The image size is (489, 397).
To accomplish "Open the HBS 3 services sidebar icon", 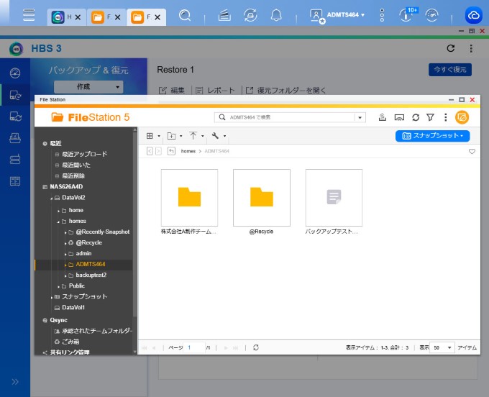I will 15,138.
